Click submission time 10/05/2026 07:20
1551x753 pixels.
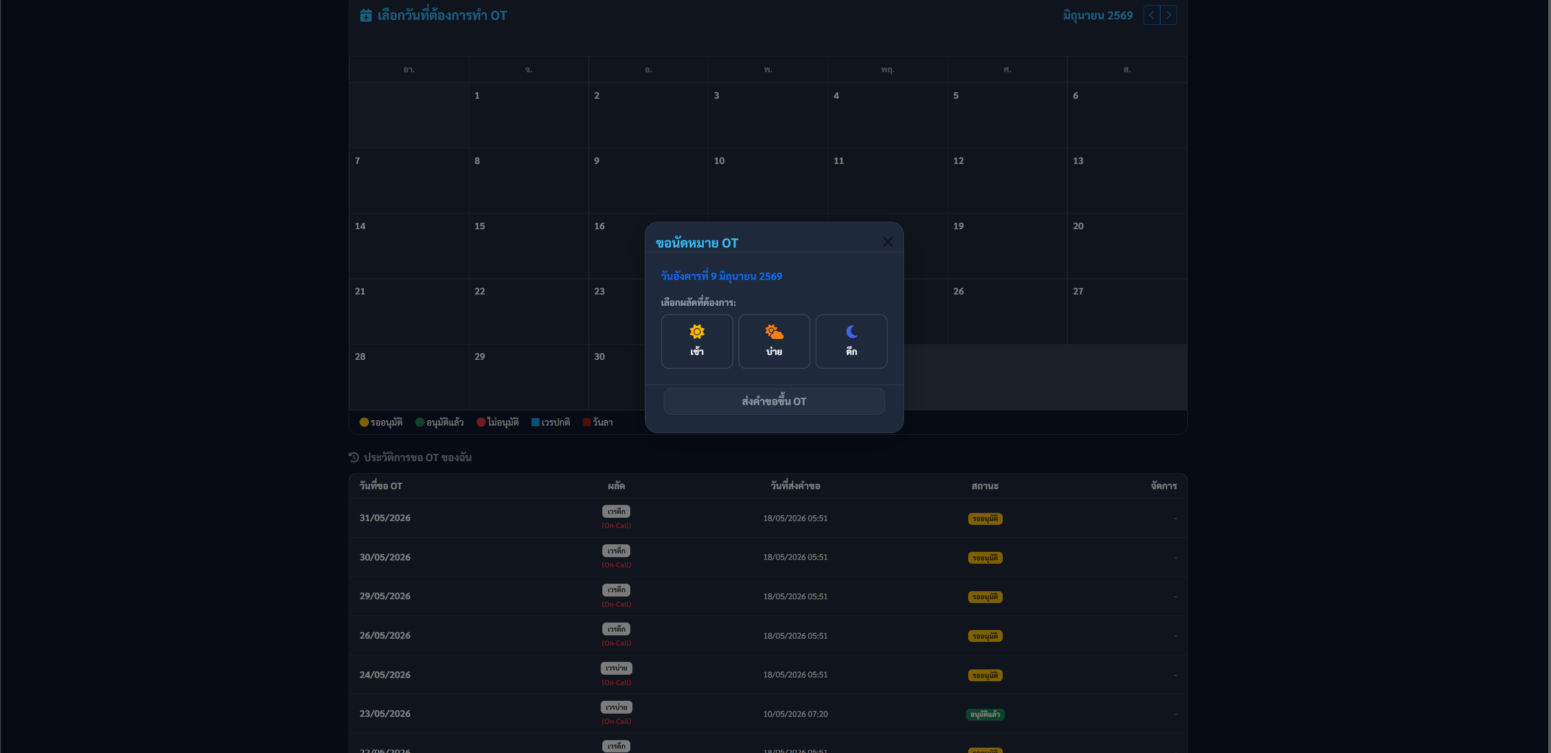click(x=795, y=714)
